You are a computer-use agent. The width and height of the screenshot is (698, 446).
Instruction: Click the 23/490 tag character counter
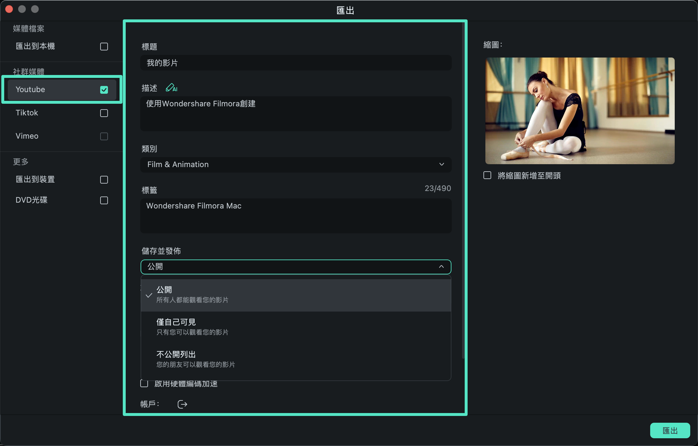[438, 188]
